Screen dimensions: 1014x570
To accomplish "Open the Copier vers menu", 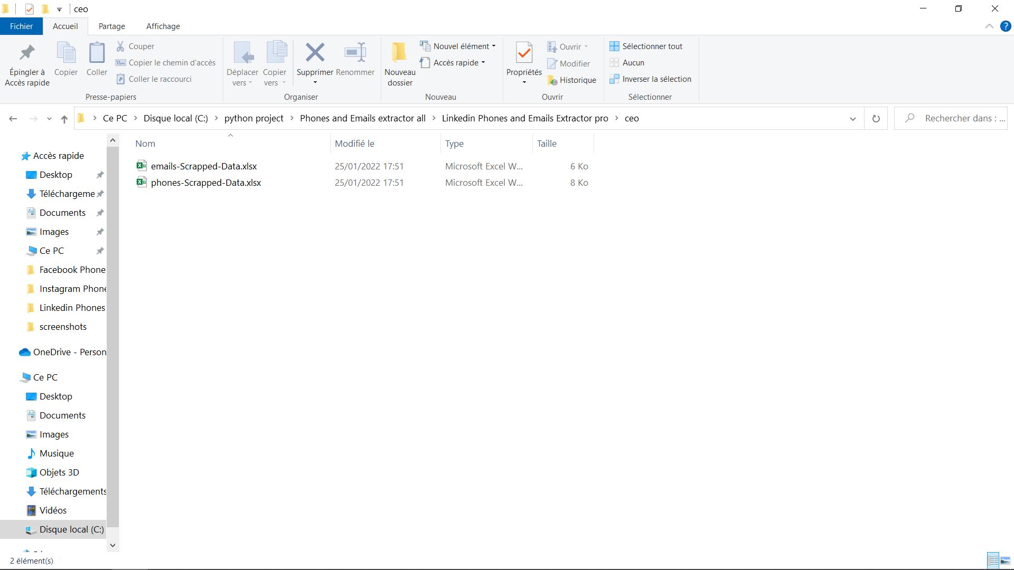I will 275,64.
